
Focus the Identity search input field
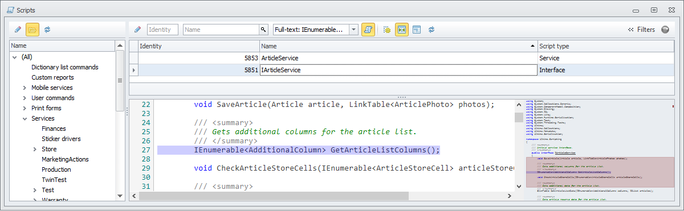coord(162,29)
